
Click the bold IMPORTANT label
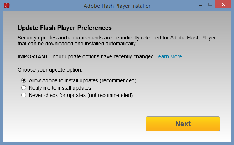coord(33,56)
